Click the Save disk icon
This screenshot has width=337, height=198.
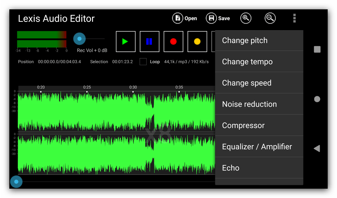(x=211, y=18)
